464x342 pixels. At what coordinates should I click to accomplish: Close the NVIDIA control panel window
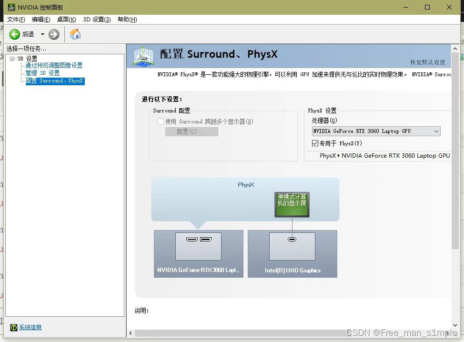[x=449, y=7]
